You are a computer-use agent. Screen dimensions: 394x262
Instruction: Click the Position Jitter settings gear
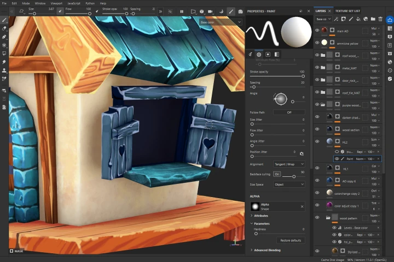[x=302, y=154]
